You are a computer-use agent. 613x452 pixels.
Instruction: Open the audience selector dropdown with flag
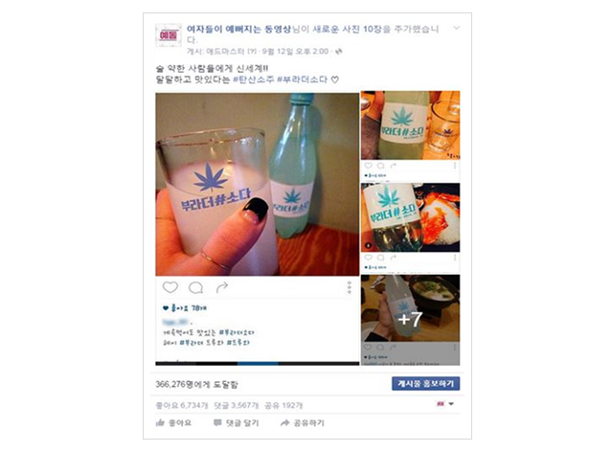[x=444, y=404]
